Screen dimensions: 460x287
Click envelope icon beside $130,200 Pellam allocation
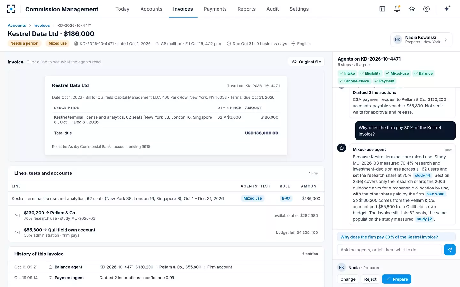click(x=17, y=216)
